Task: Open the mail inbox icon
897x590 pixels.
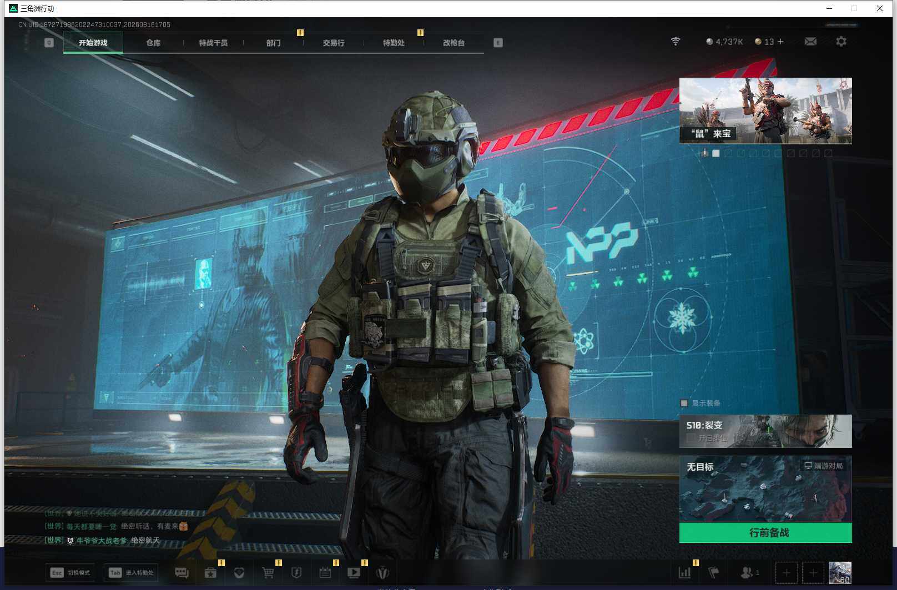Action: [810, 42]
